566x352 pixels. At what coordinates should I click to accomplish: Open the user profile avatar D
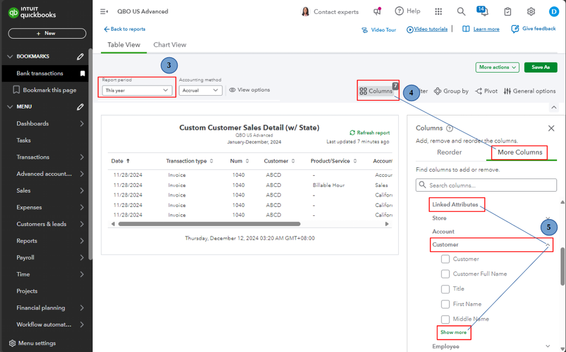point(554,11)
